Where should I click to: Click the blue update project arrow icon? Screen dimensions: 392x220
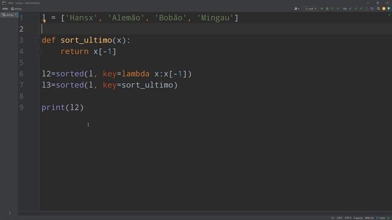coord(350,9)
